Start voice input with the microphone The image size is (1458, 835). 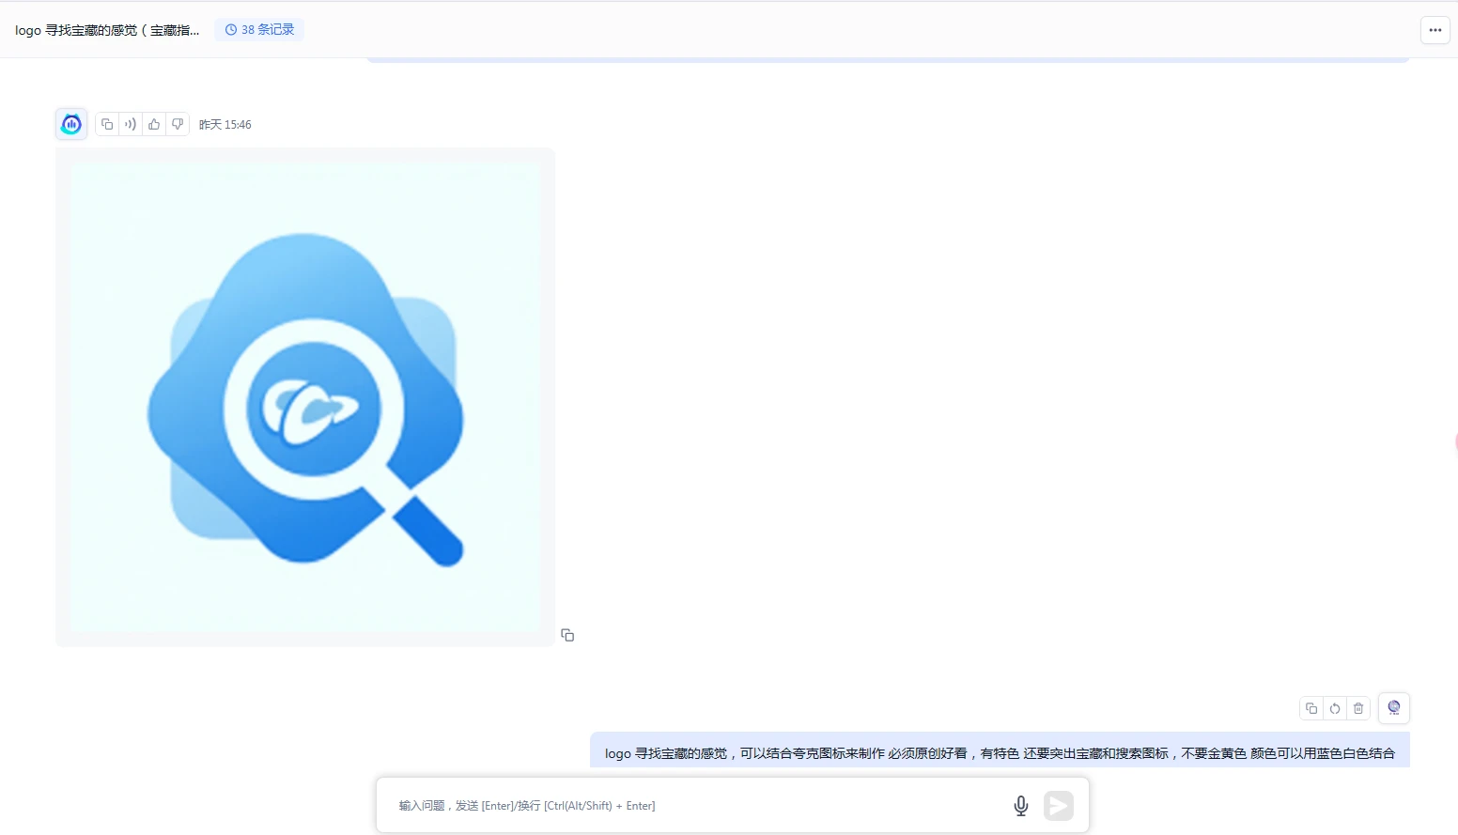click(x=1021, y=806)
